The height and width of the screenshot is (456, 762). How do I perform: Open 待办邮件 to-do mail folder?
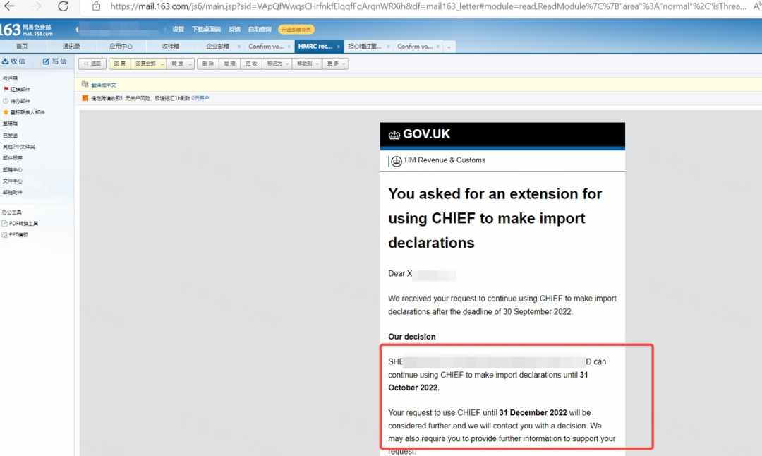(x=20, y=101)
